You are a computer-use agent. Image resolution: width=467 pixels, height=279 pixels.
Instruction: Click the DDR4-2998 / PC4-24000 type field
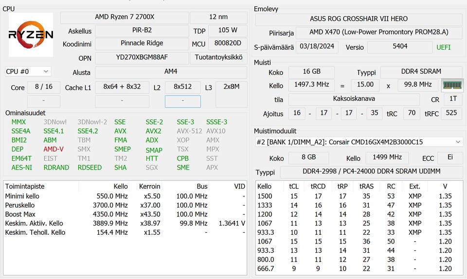coord(371,172)
